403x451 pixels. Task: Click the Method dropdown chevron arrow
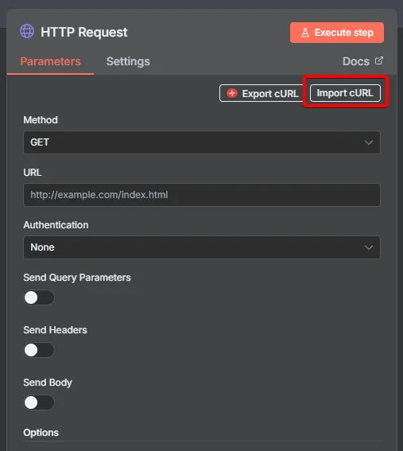369,142
